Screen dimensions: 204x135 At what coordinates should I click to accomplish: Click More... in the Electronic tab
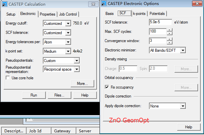pyautogui.click(x=82, y=84)
